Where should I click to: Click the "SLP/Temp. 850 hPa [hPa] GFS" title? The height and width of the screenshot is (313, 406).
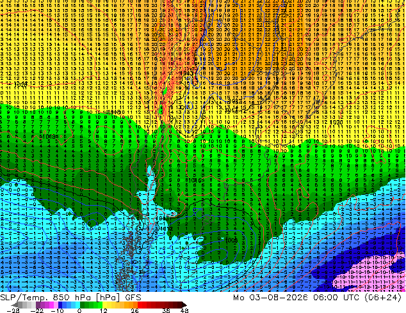coord(70,297)
